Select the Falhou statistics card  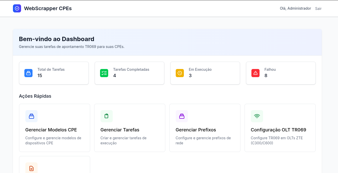point(281,73)
